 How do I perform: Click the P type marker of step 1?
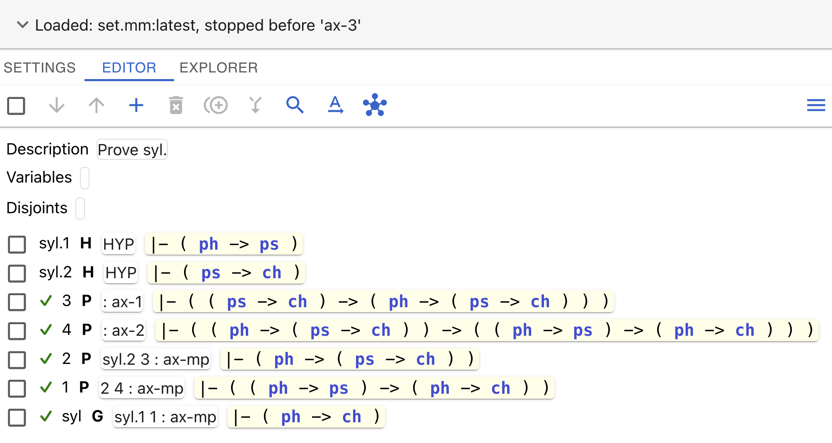pos(84,387)
